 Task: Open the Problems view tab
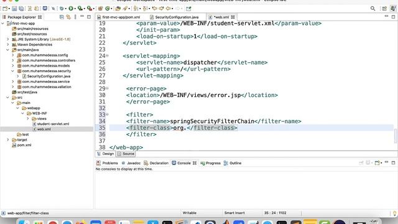tap(108, 163)
